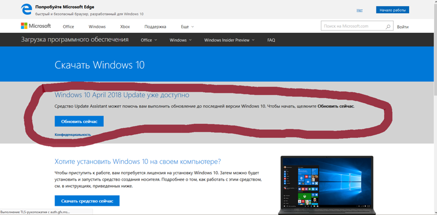Image resolution: width=437 pixels, height=215 pixels.
Task: Open the FAQ menu item
Action: 271,40
